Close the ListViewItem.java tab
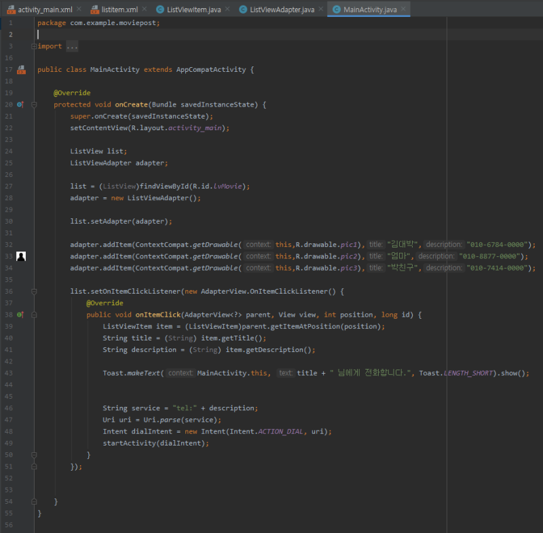The width and height of the screenshot is (543, 533). [x=227, y=9]
